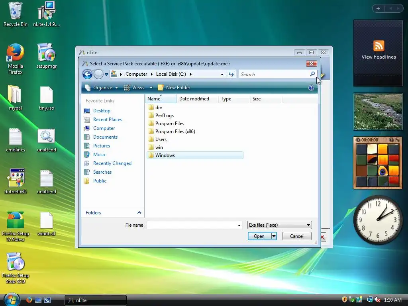Launch Firefox from Quick Launch bar
This screenshot has height=306, width=408.
pyautogui.click(x=29, y=300)
